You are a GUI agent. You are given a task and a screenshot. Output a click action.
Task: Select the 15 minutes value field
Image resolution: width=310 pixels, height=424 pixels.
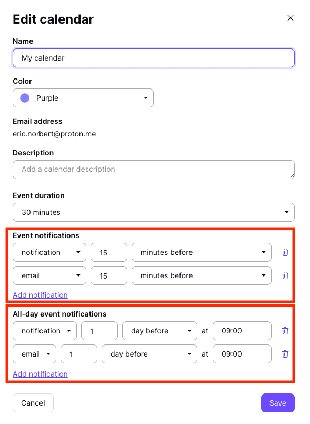pyautogui.click(x=108, y=252)
